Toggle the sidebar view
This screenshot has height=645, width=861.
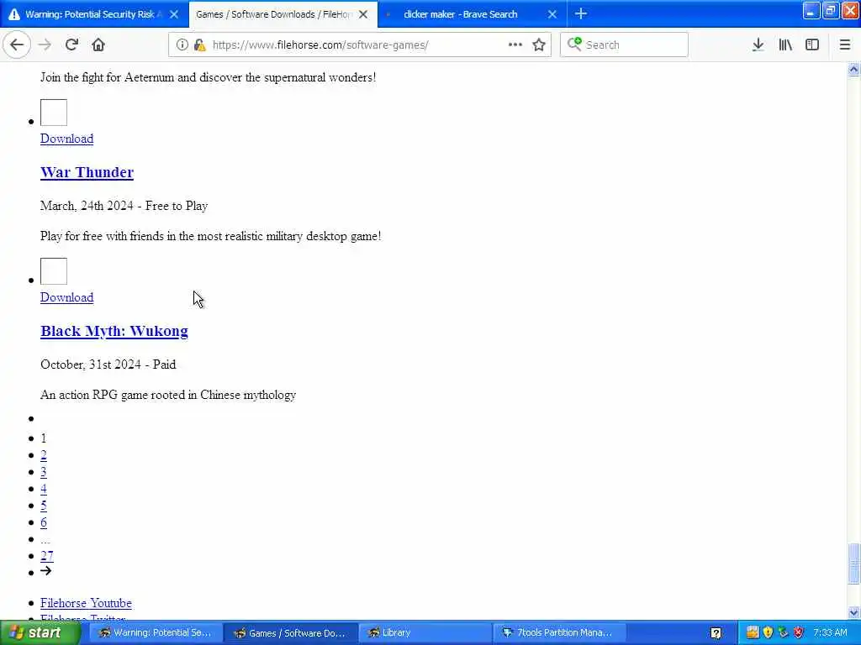point(812,45)
